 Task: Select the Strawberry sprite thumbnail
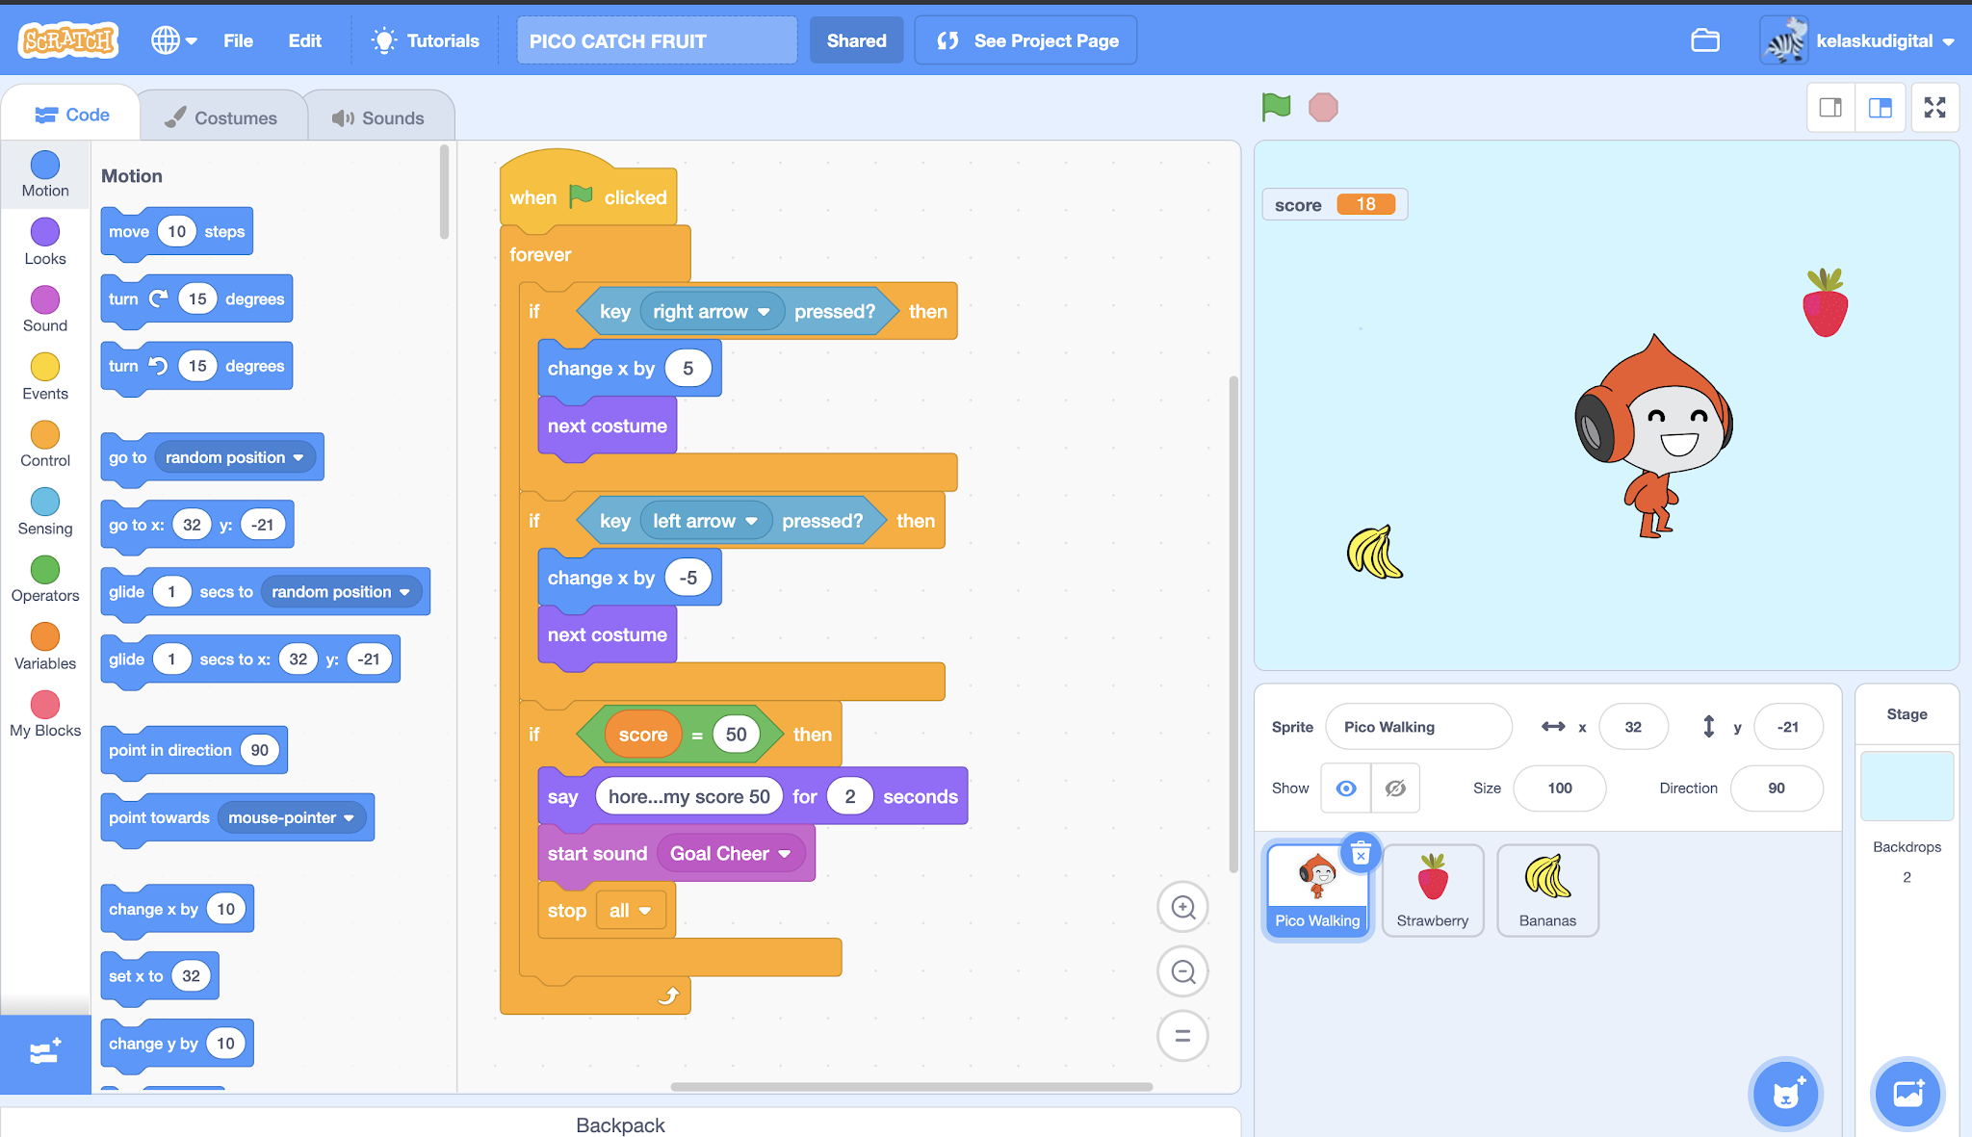click(x=1432, y=889)
